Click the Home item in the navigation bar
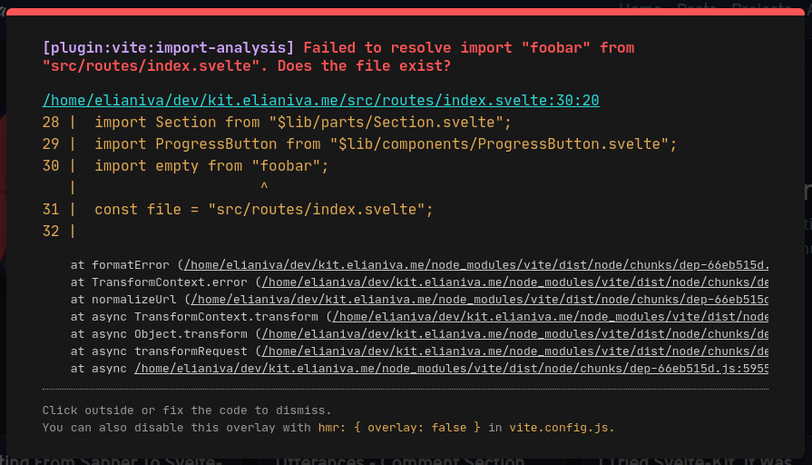 click(640, 8)
